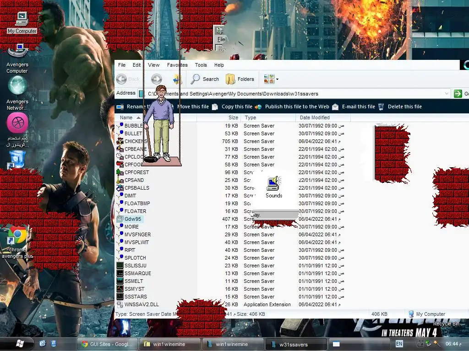This screenshot has height=351, width=469.
Task: Click the Sounds icon in the popup
Action: pyautogui.click(x=274, y=187)
